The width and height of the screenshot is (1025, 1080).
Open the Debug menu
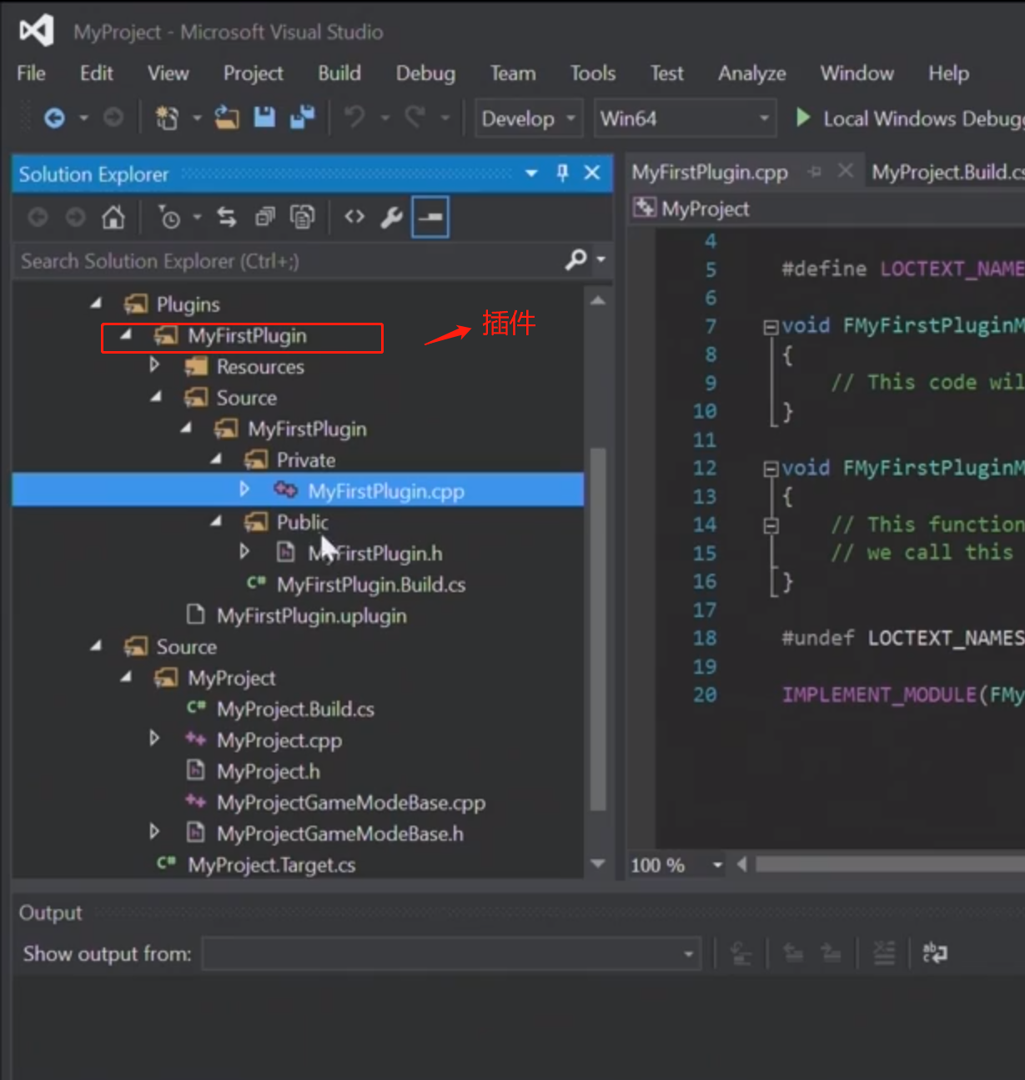coord(426,73)
